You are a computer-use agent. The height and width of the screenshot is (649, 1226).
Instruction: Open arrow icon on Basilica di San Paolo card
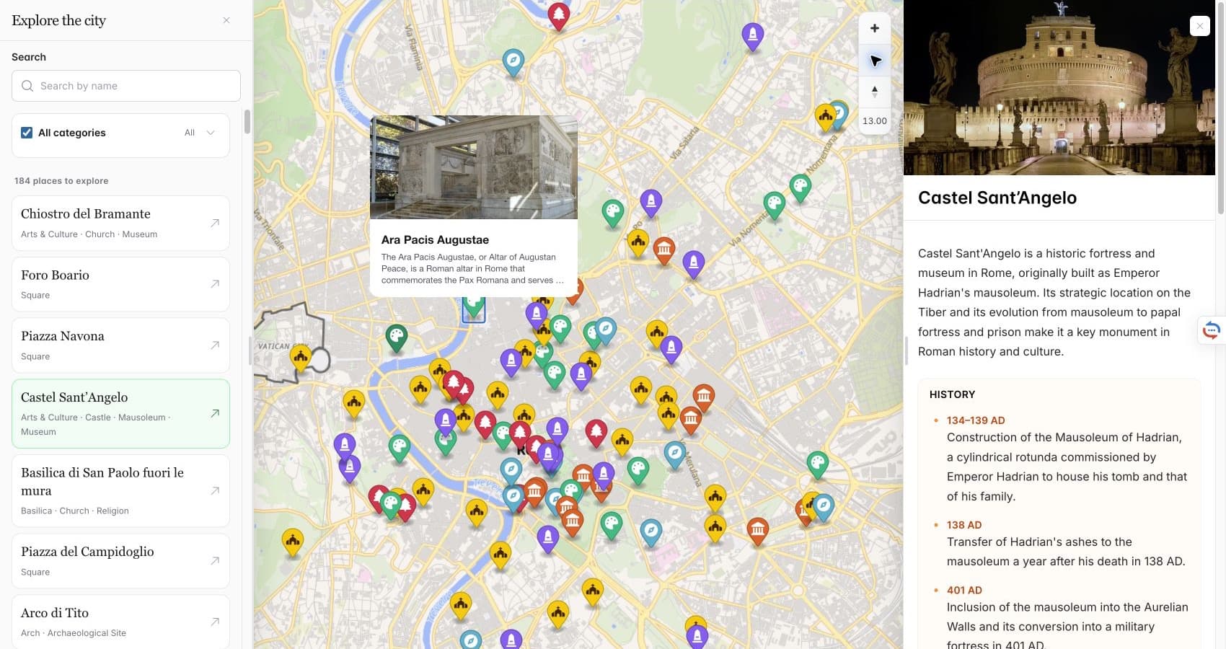(215, 490)
